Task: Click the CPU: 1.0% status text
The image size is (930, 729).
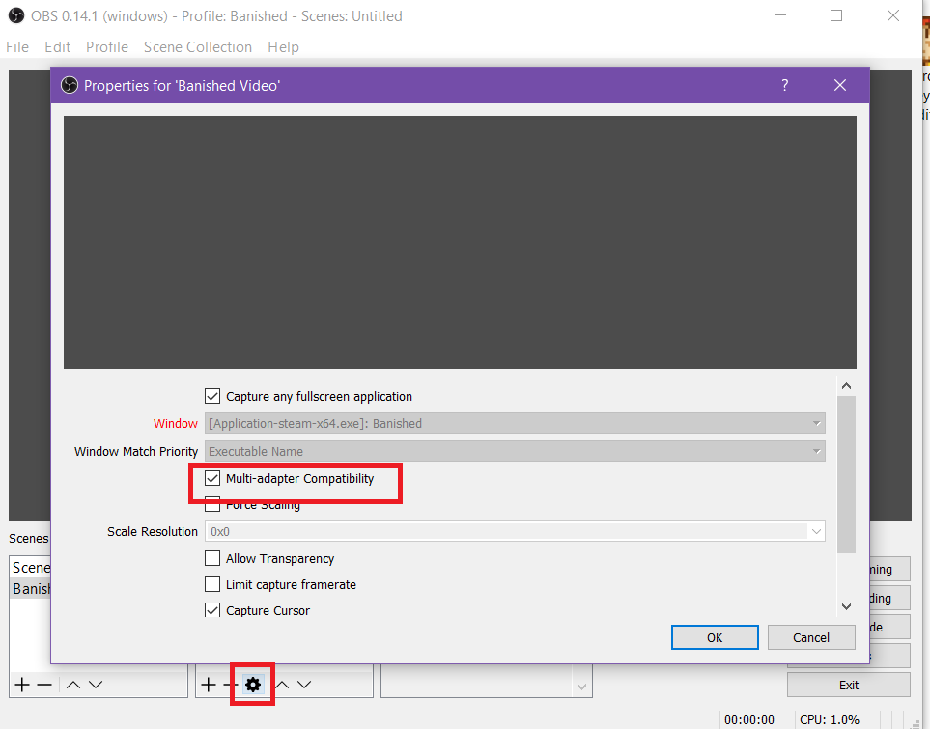Action: point(830,719)
